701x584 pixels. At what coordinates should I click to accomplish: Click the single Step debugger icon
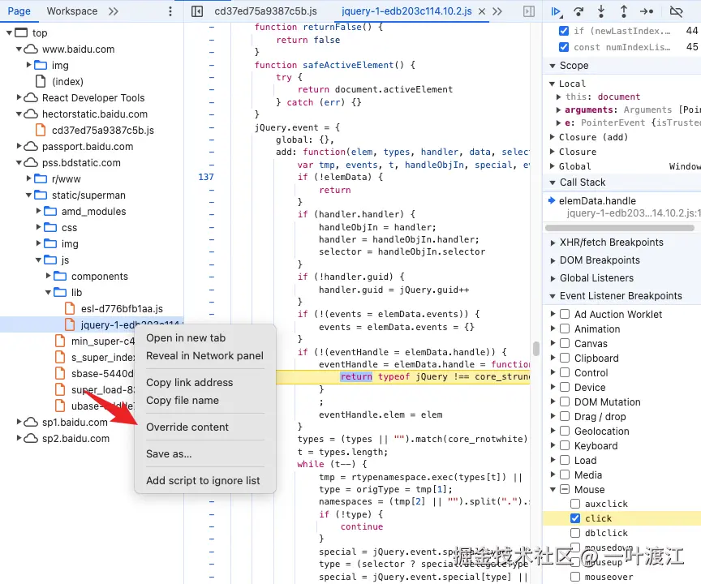click(647, 11)
